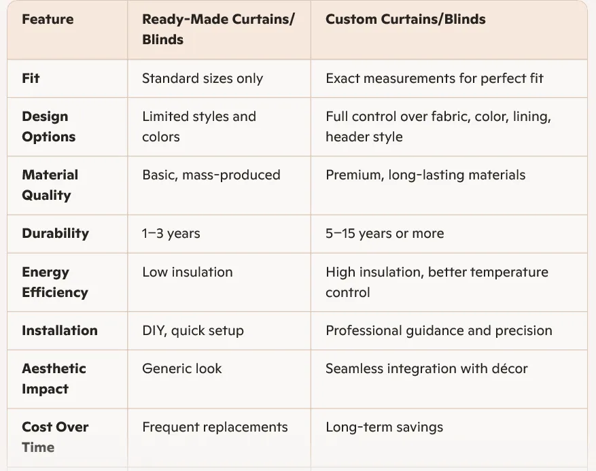Click the '1–3 years' cell
The image size is (596, 471).
coord(171,233)
